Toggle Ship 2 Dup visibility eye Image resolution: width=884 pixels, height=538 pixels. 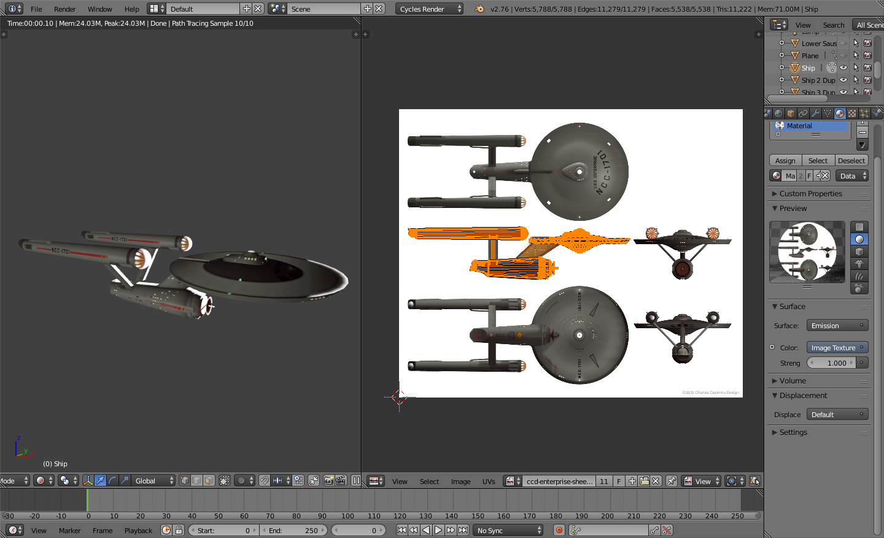[x=843, y=80]
